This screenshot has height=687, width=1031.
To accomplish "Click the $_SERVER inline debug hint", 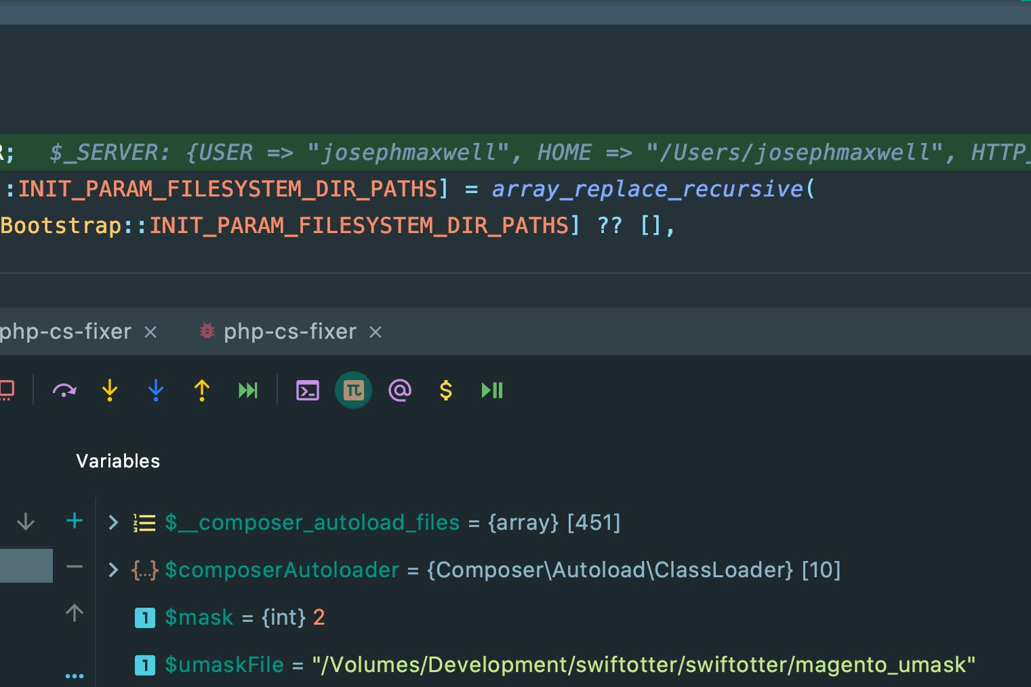I will point(540,152).
